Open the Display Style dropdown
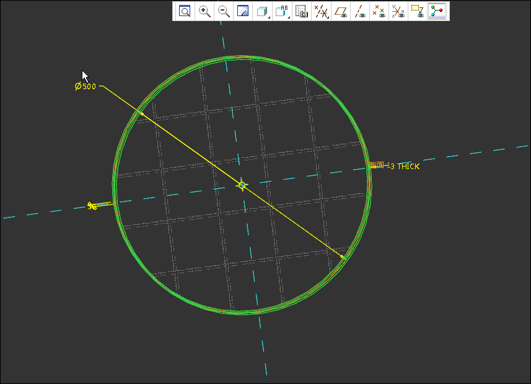 (x=263, y=11)
